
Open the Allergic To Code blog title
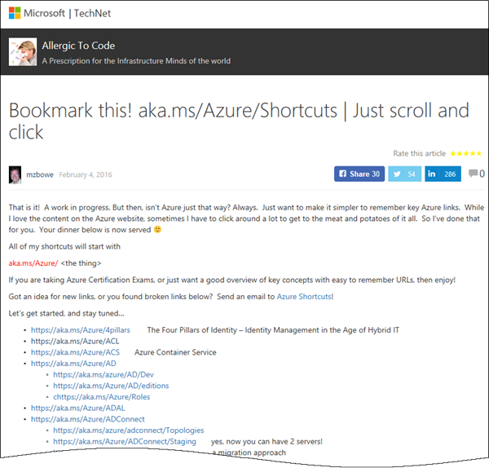[77, 45]
